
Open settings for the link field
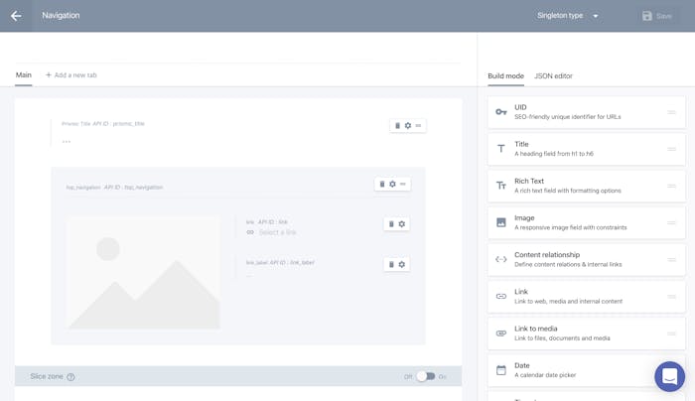coord(401,224)
